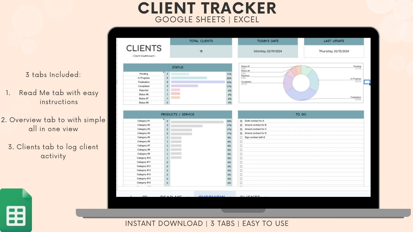Check the Sign contract with E checkbox

click(x=241, y=137)
